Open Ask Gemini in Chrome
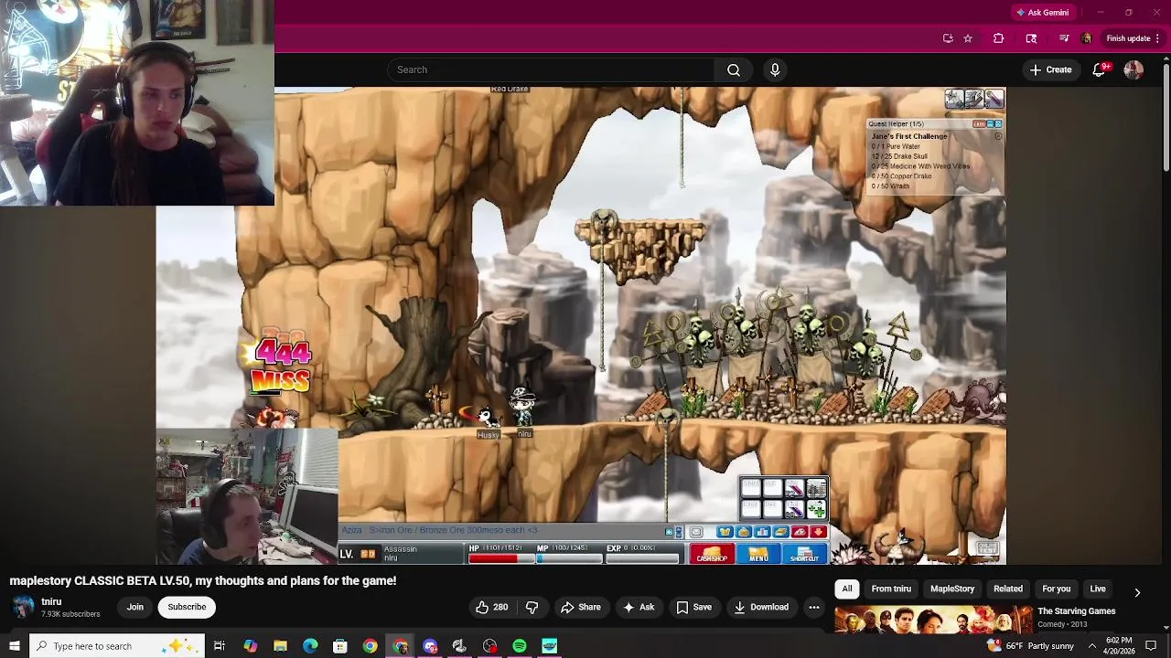This screenshot has height=658, width=1171. pos(1042,13)
